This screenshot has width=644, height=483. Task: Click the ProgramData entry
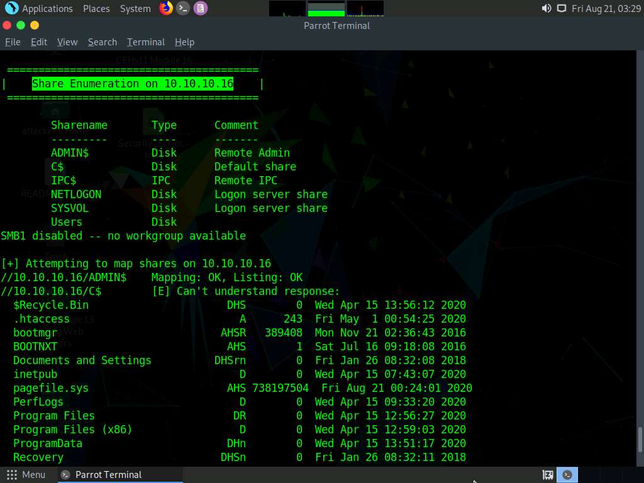tap(48, 443)
